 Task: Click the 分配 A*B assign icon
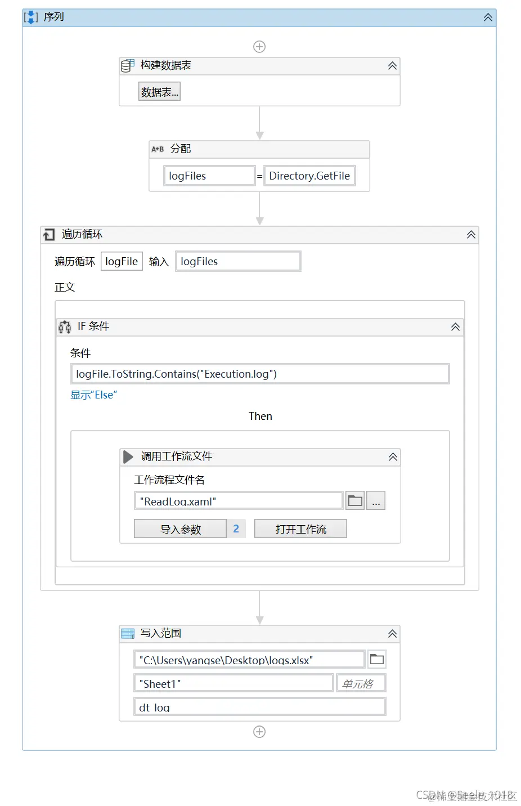coord(158,149)
